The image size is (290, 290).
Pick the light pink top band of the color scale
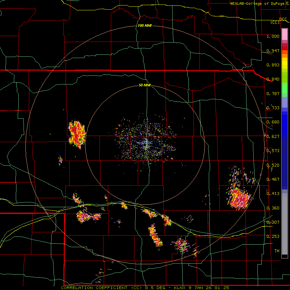click(285, 34)
